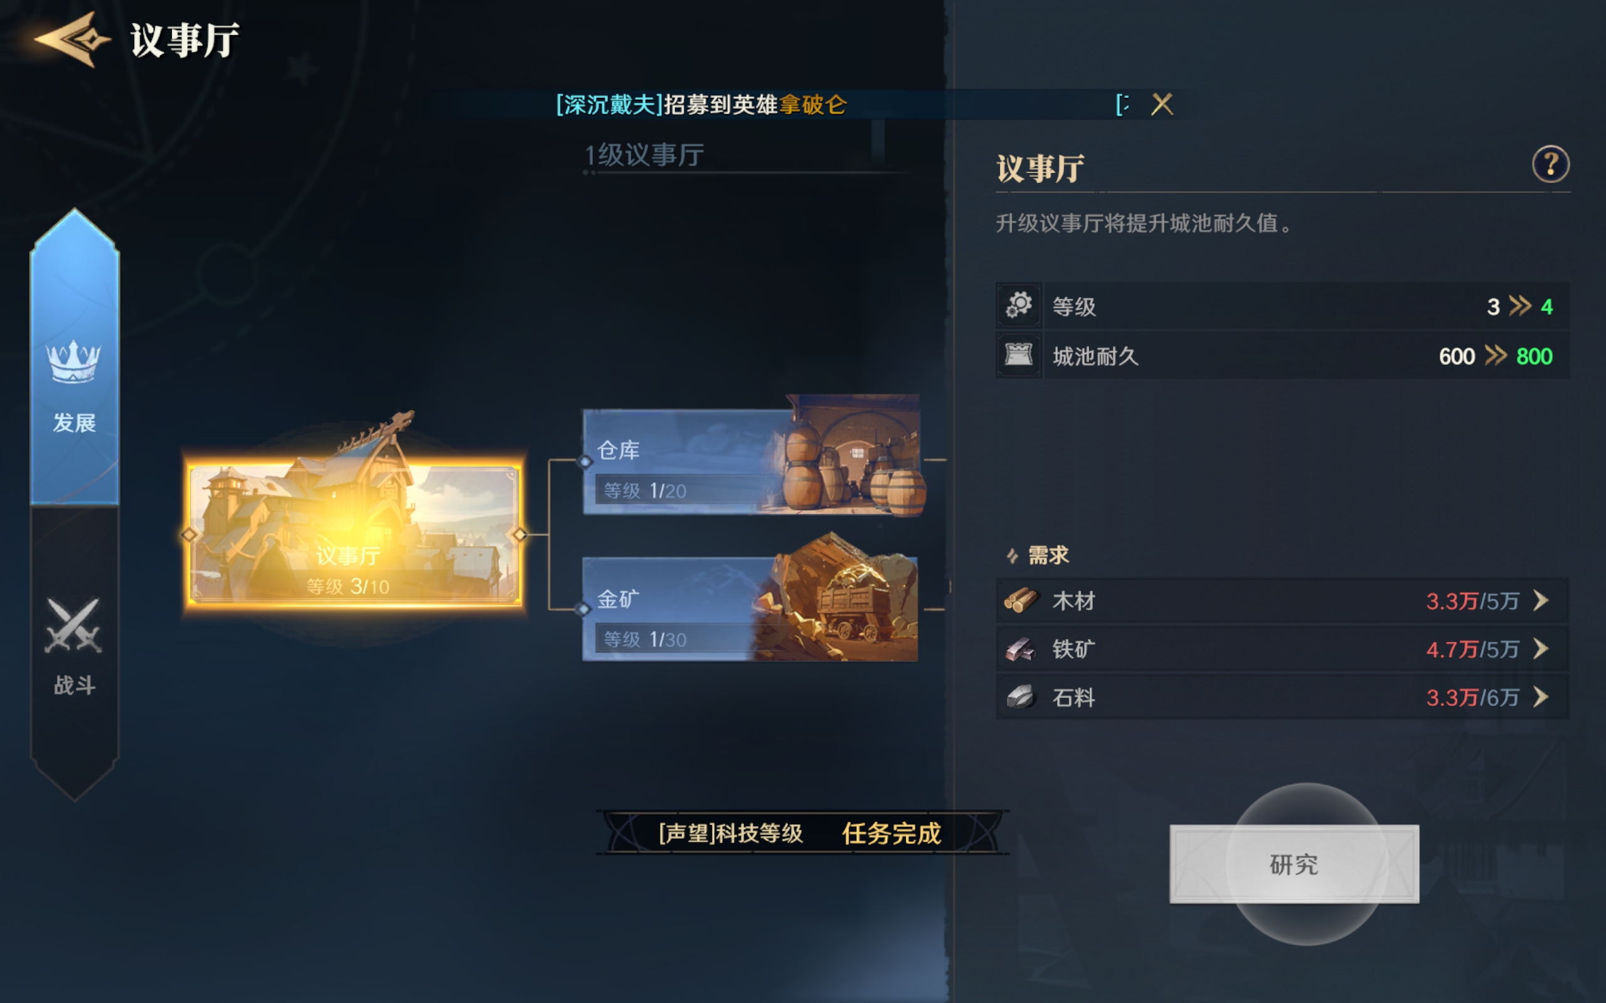This screenshot has height=1003, width=1606.
Task: Click the wood logs icon for 木材
Action: coord(1020,601)
